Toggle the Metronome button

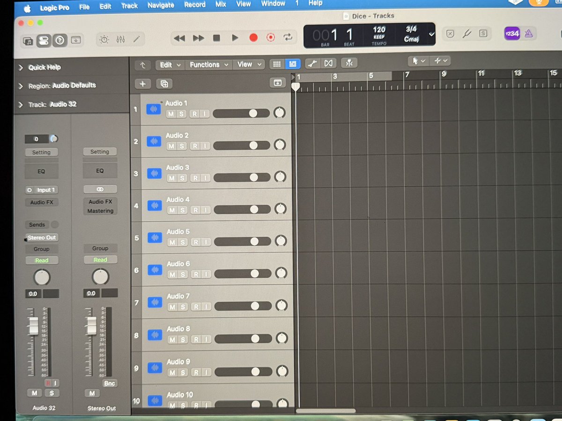pyautogui.click(x=529, y=34)
